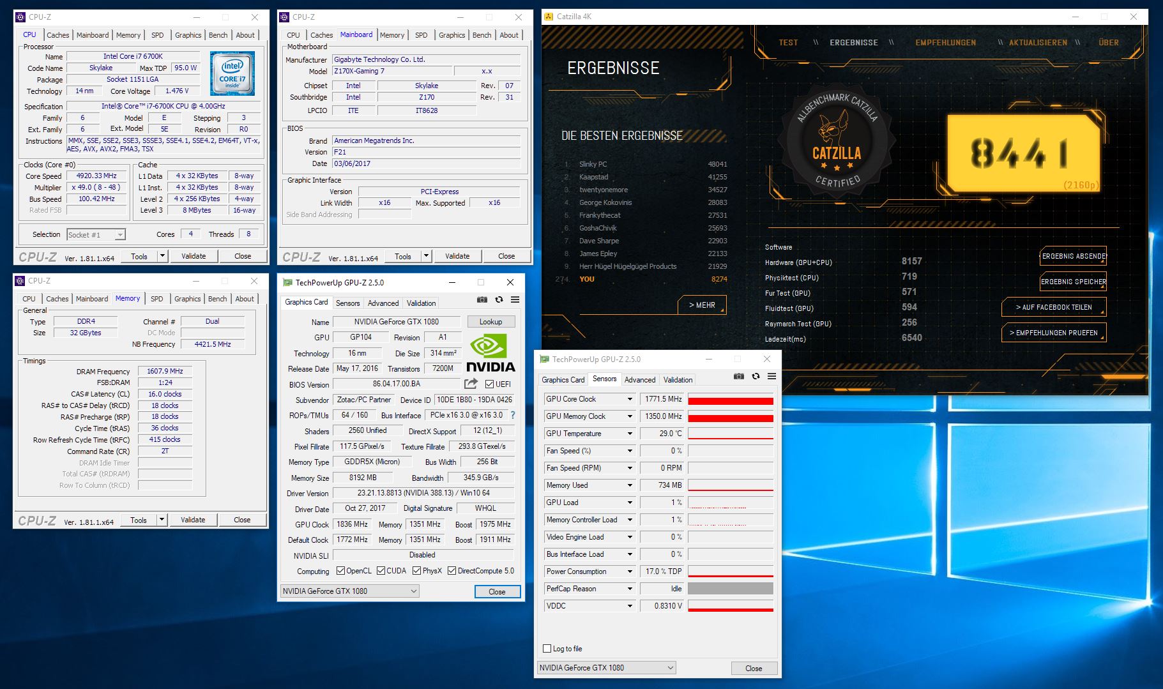Click Slinky PC leaderboard entry
This screenshot has width=1163, height=689.
coord(646,164)
